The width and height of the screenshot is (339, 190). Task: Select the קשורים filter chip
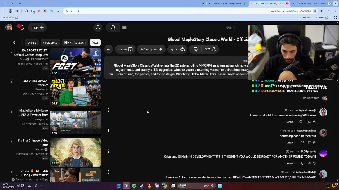coord(32,42)
